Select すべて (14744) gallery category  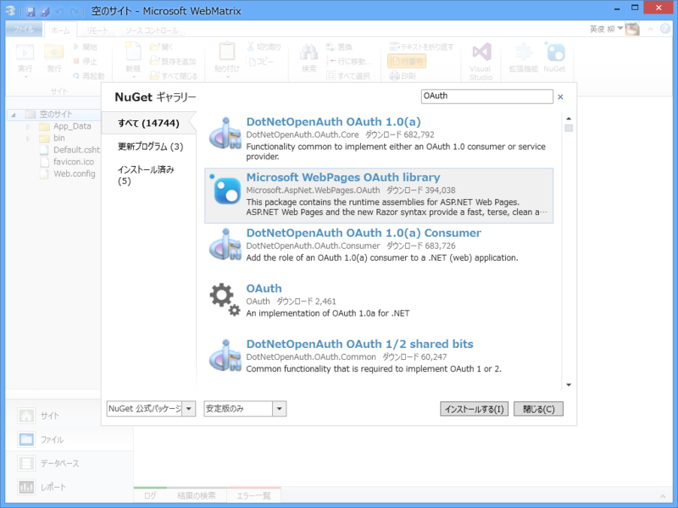(149, 123)
